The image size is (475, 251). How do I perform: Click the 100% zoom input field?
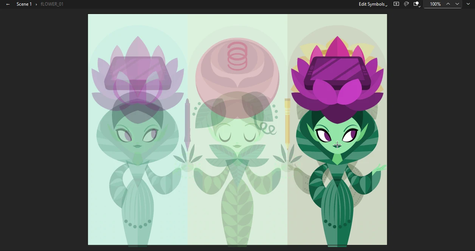point(435,4)
